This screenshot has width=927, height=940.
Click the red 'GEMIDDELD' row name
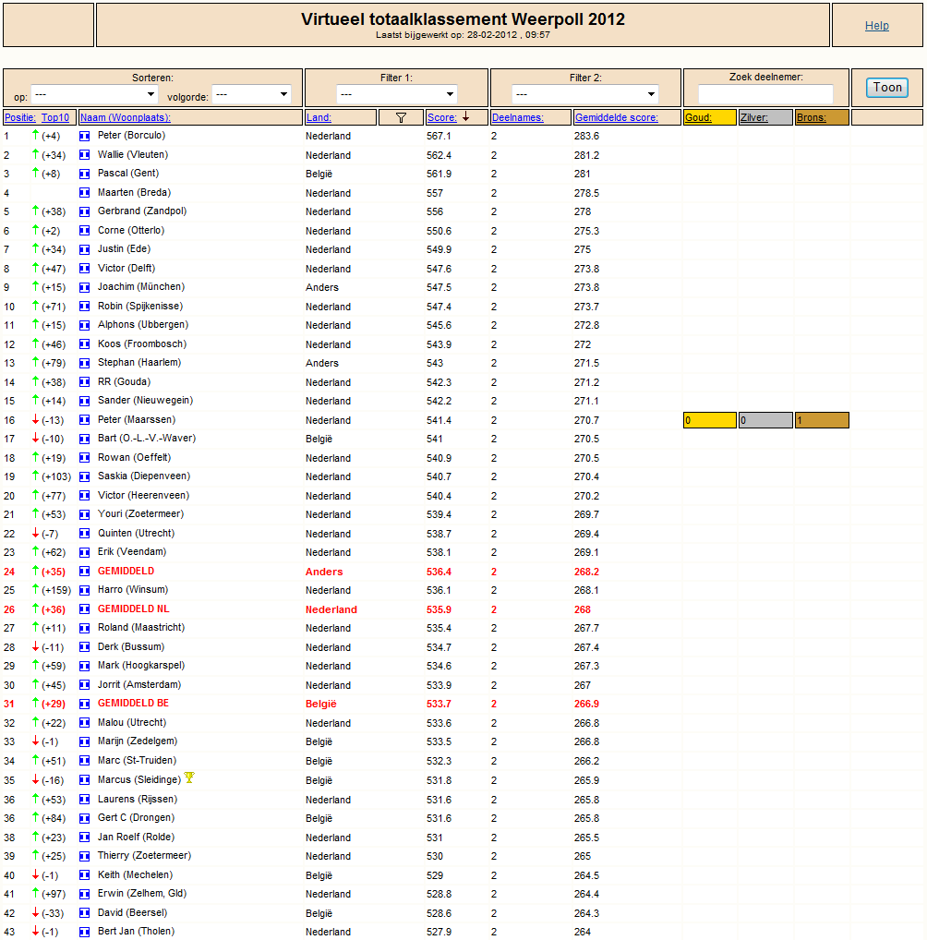[126, 572]
